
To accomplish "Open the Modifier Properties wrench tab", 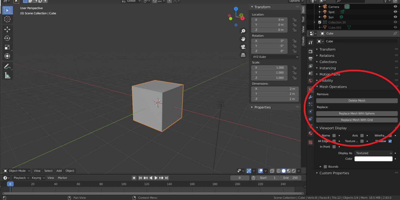I will coord(310,97).
